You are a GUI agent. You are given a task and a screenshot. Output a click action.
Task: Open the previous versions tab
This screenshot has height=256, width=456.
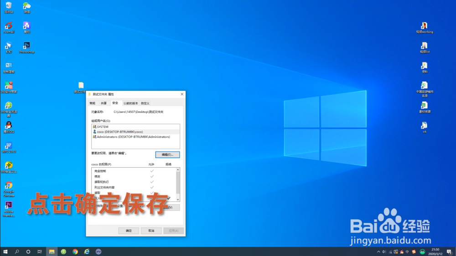tap(130, 103)
